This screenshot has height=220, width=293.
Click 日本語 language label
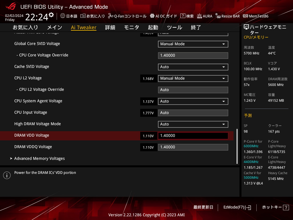72,16
